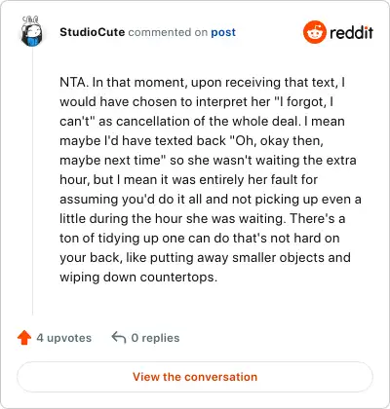Click the "NTA." word starting the comment
The image size is (390, 409).
(x=74, y=82)
